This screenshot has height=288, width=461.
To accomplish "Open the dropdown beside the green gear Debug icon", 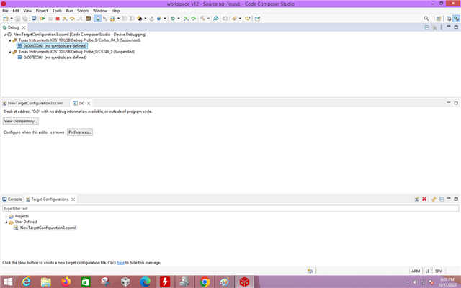I will (179, 19).
